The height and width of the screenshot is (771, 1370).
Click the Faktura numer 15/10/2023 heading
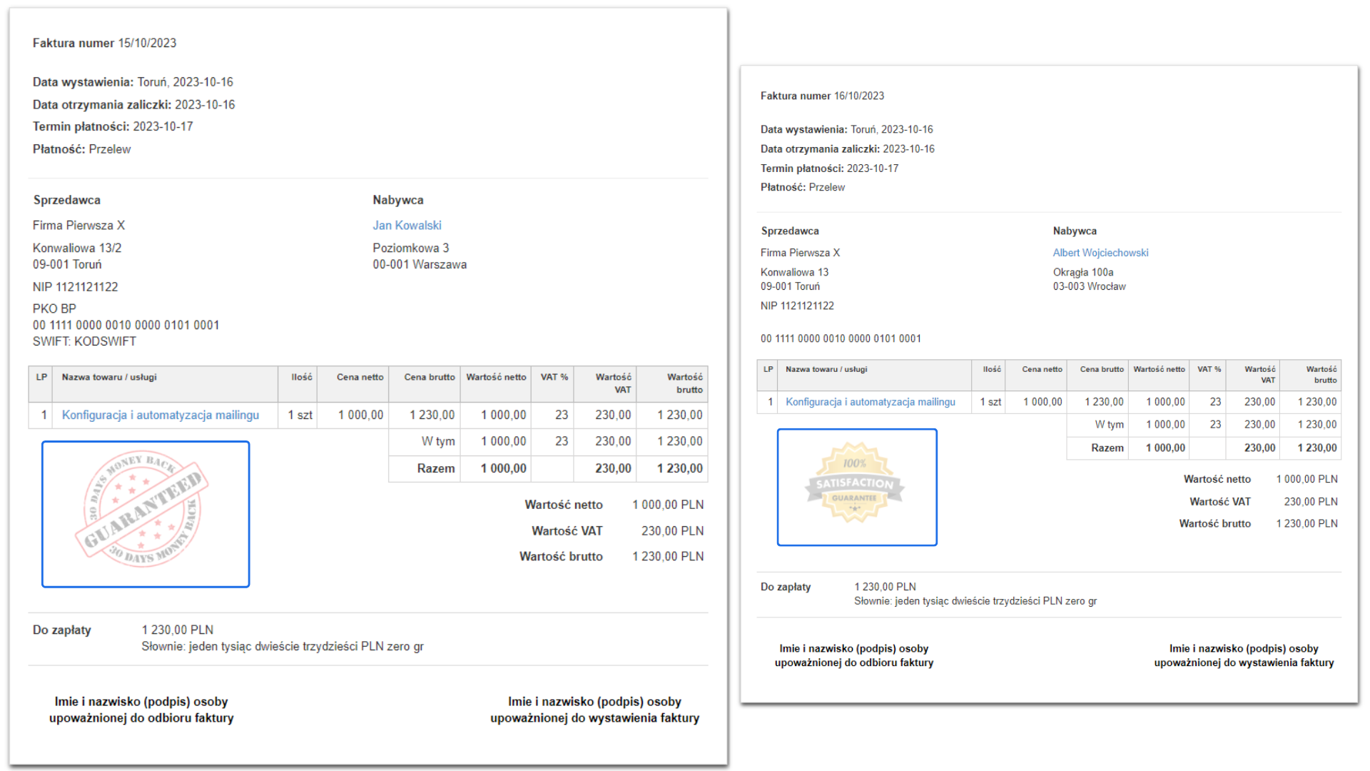coord(104,43)
